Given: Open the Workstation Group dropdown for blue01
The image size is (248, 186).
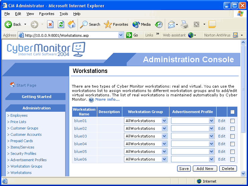Looking at the screenshot, I should pyautogui.click(x=145, y=121).
